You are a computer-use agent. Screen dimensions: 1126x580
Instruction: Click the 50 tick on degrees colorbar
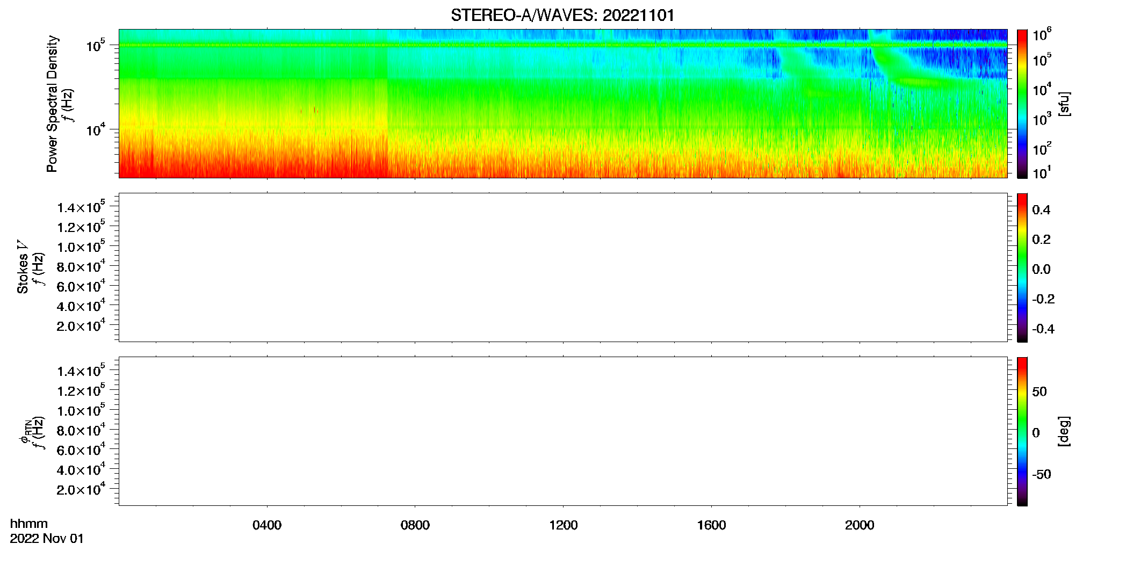(x=1040, y=392)
